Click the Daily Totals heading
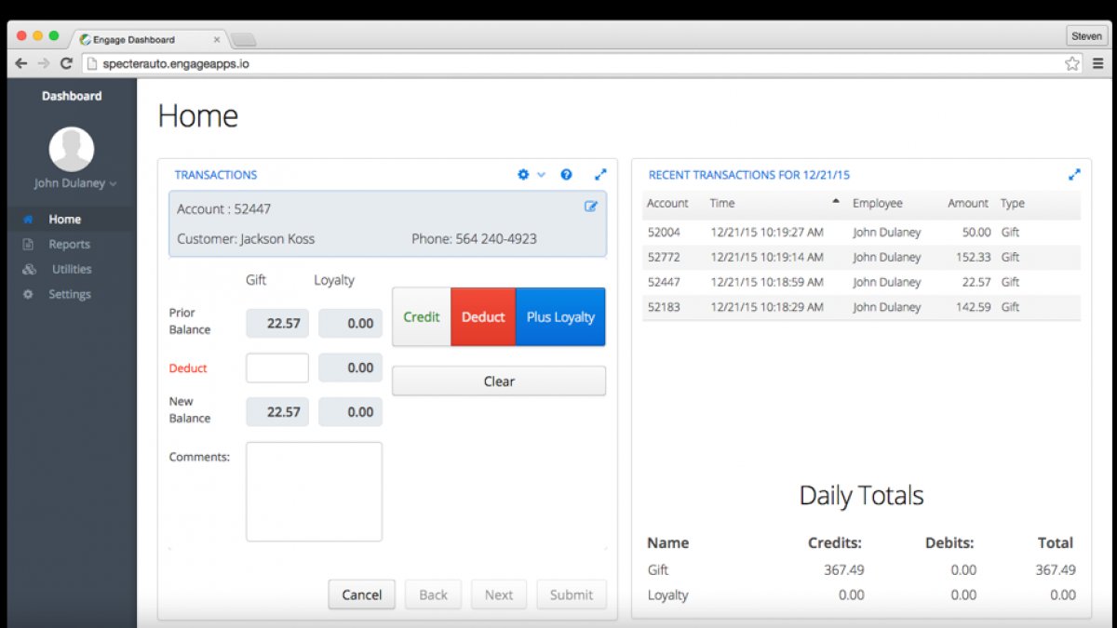 861,496
